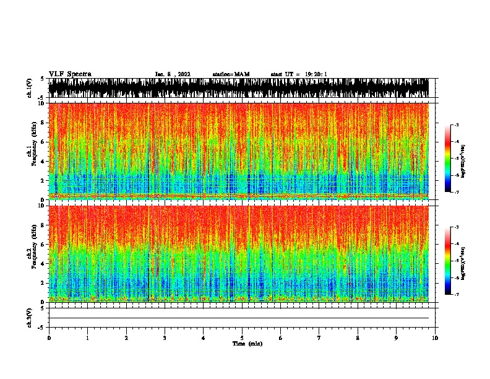Click time axis tick label 3
Image resolution: width=490 pixels, height=379 pixels.
pos(165,338)
